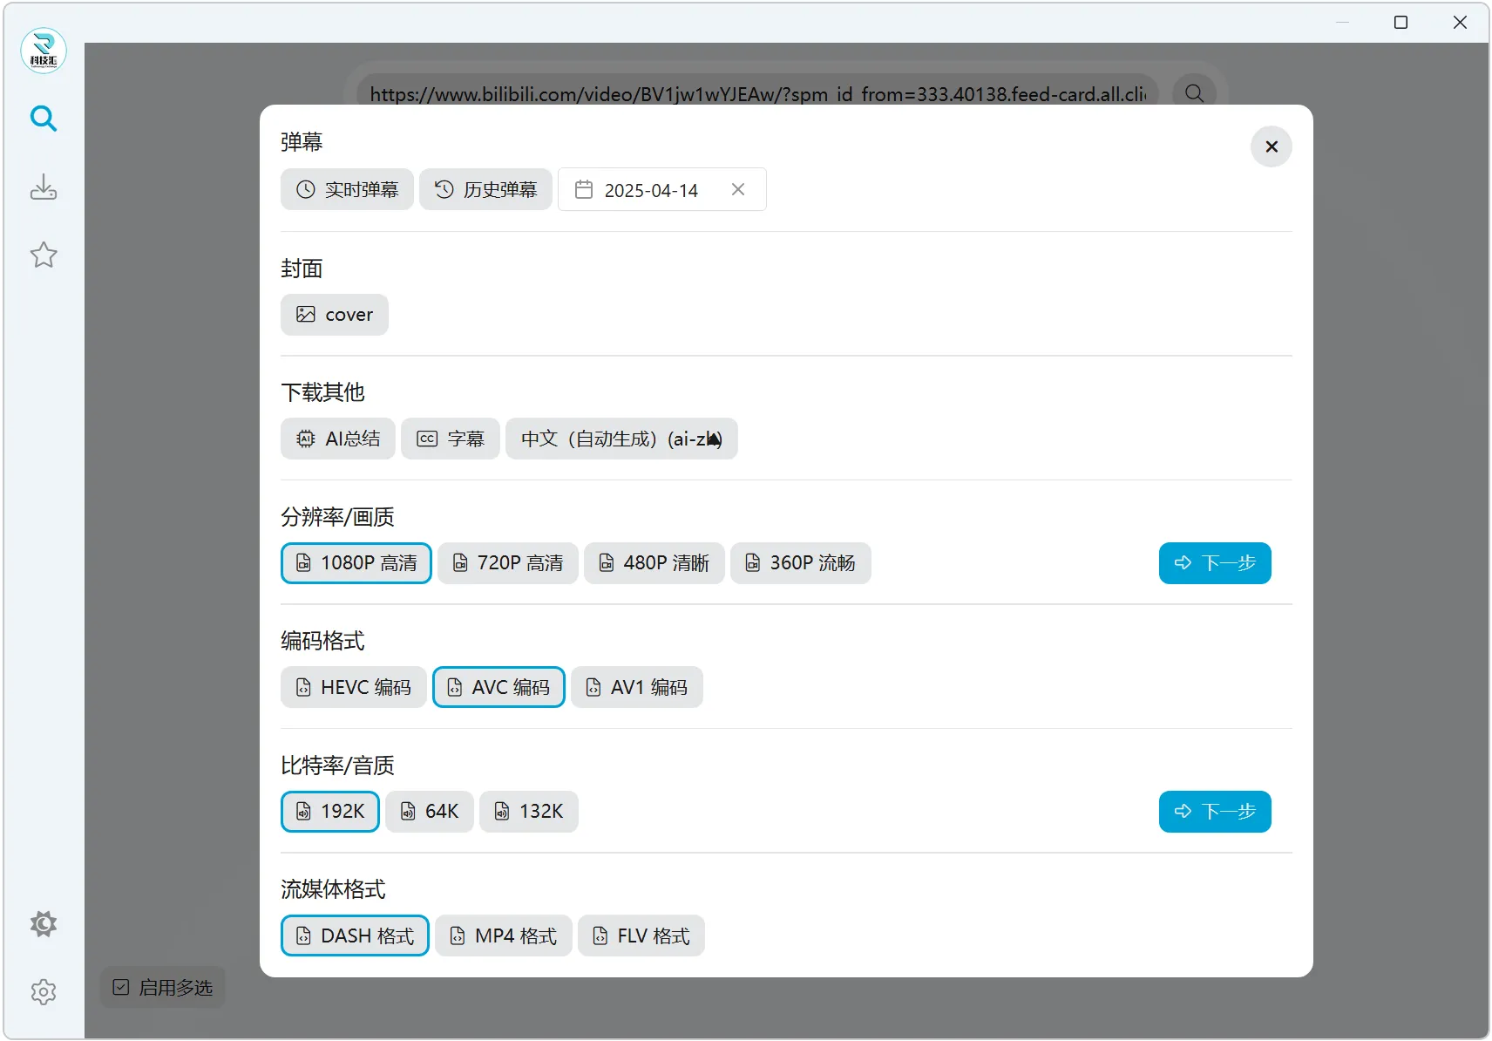This screenshot has height=1041, width=1492.
Task: Clear the 2025-04-14 date field
Action: 738,189
